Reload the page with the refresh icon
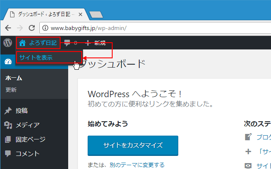The height and width of the screenshot is (169, 271). tap(32, 28)
